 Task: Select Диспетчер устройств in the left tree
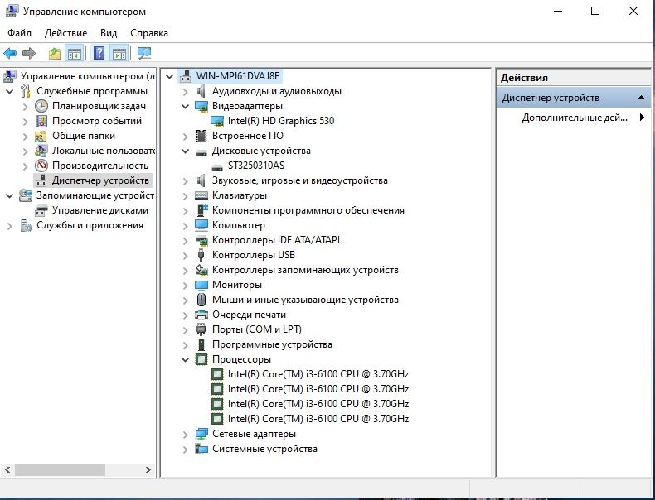(100, 180)
